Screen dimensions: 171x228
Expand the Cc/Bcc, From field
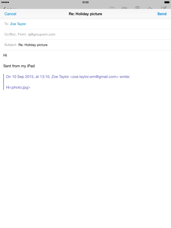[x=87, y=34]
